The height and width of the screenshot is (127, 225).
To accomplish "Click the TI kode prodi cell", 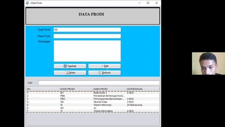I will (76, 111).
